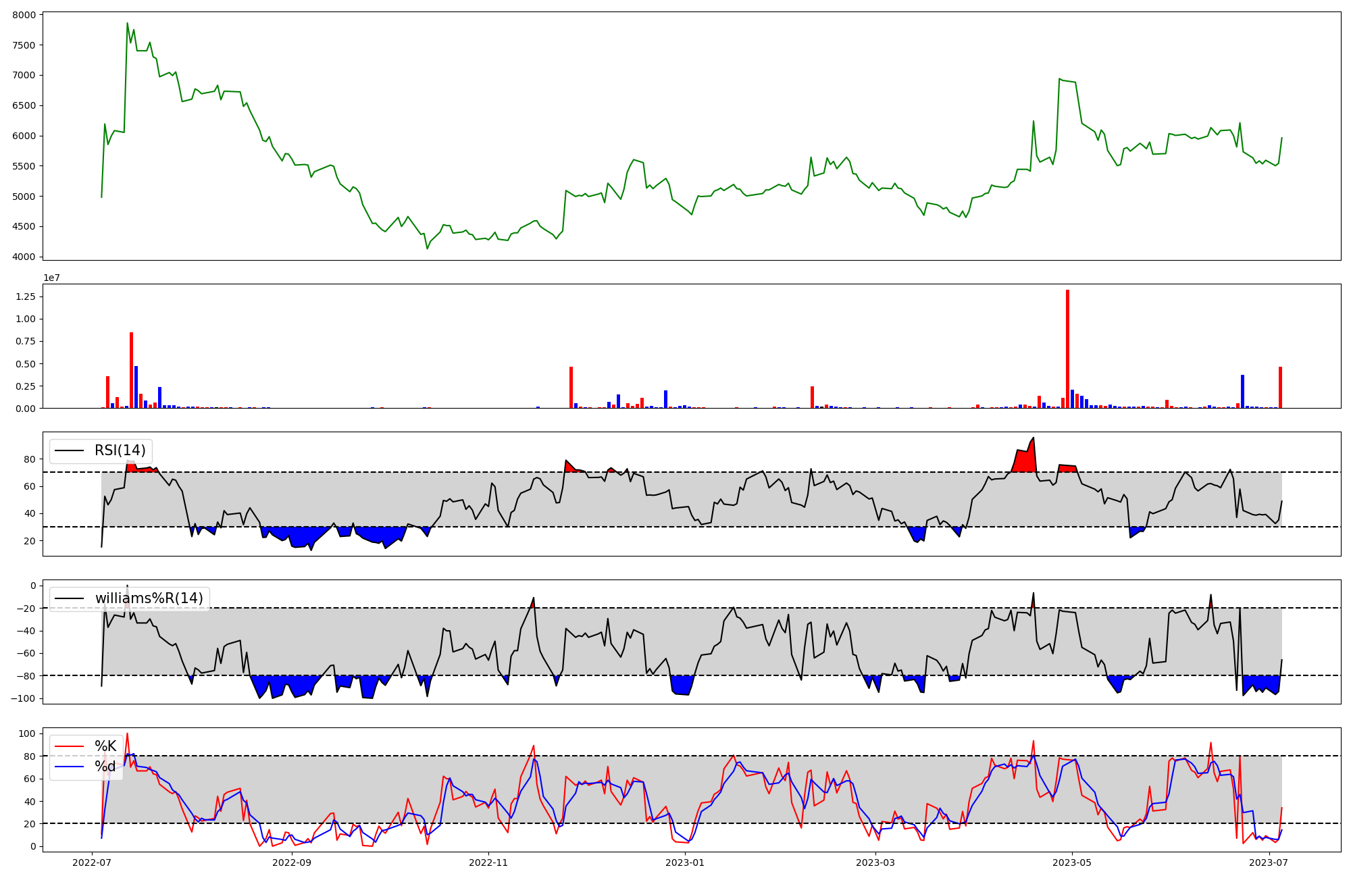Click the black RSI legend line swatch
The width and height of the screenshot is (1351, 878).
click(x=69, y=451)
